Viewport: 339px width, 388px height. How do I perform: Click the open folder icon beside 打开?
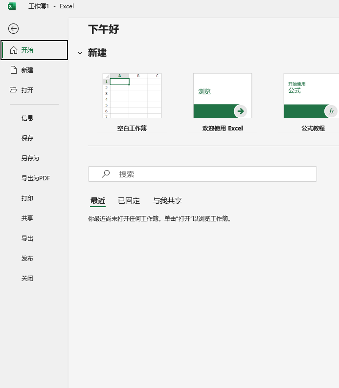(13, 89)
